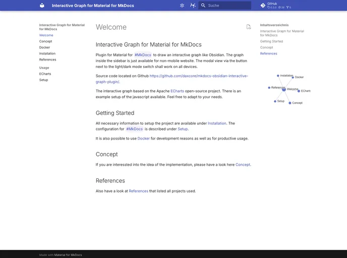Open Docker page in left navigation
The image size is (347, 258).
[44, 47]
